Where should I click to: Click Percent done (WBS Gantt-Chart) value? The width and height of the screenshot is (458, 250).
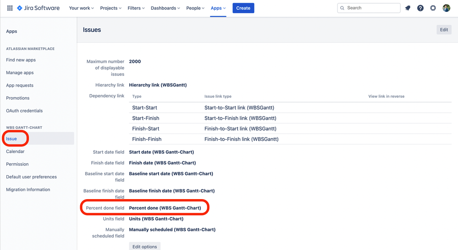point(165,208)
